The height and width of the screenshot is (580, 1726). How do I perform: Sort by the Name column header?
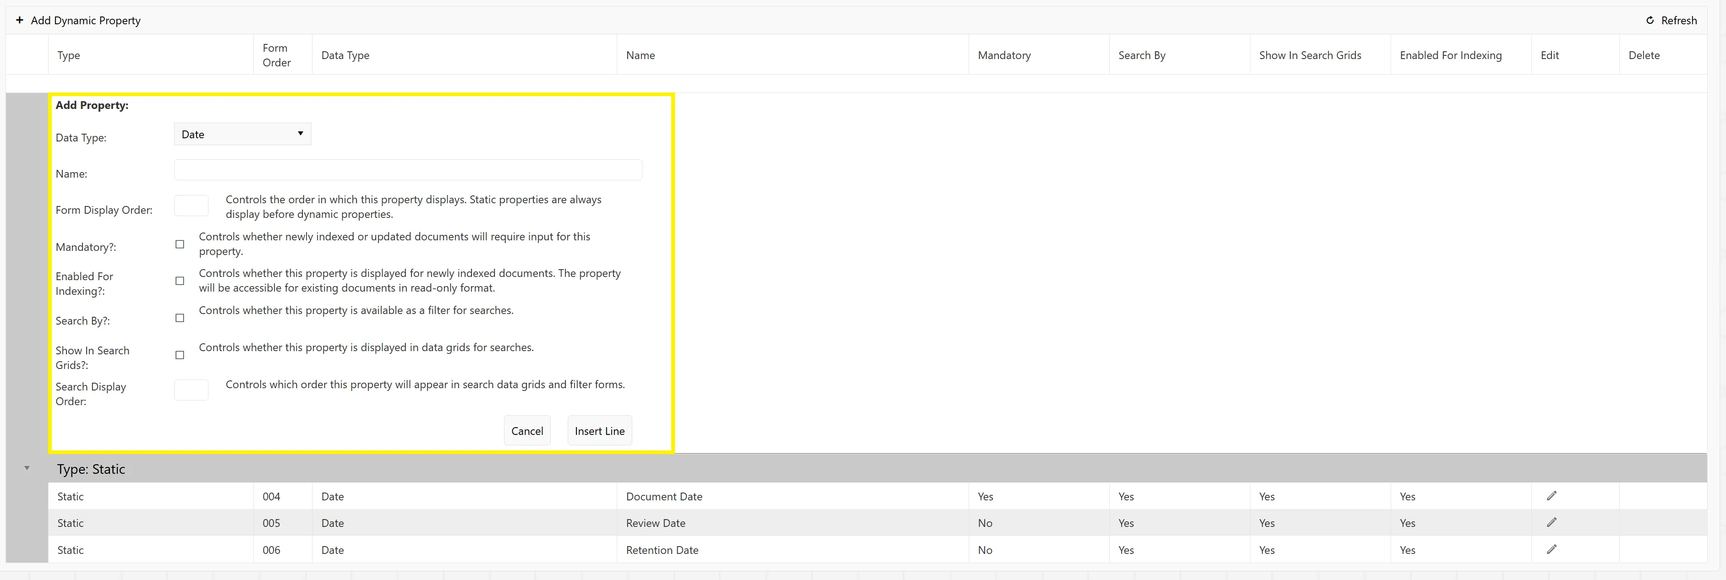point(641,55)
